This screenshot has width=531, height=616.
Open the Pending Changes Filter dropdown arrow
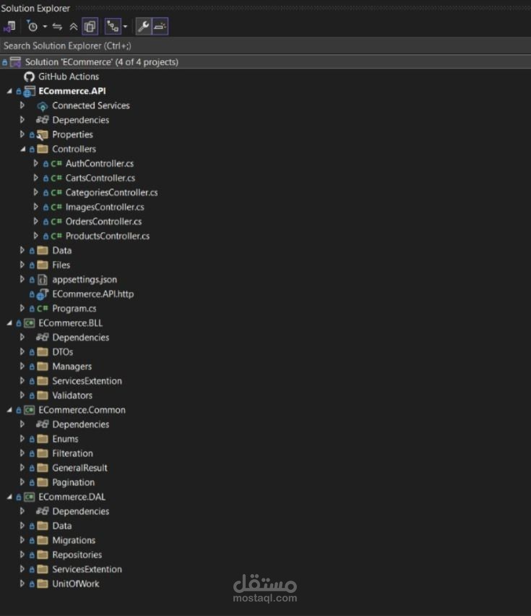(45, 27)
